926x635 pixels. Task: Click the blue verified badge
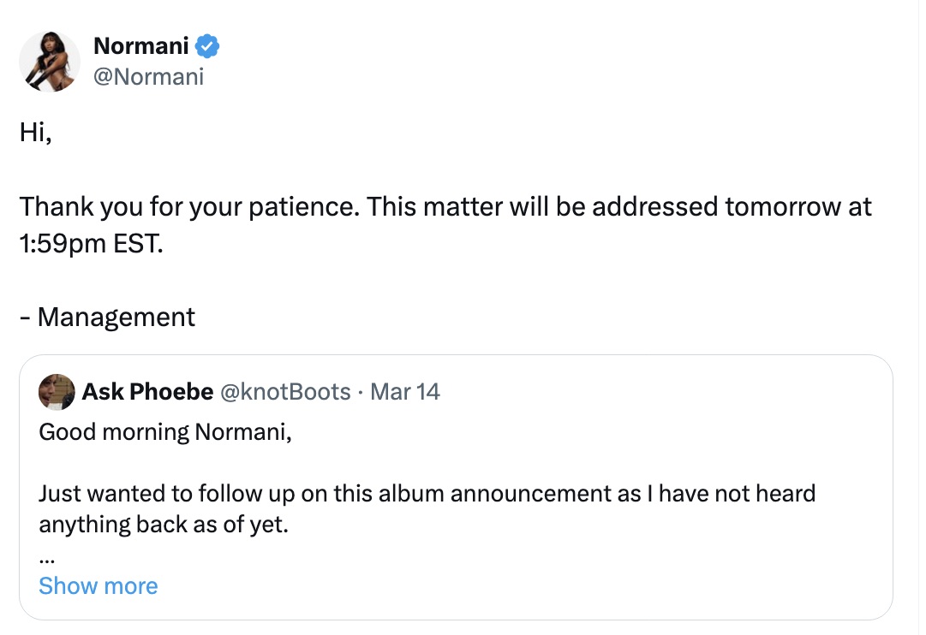tap(208, 46)
